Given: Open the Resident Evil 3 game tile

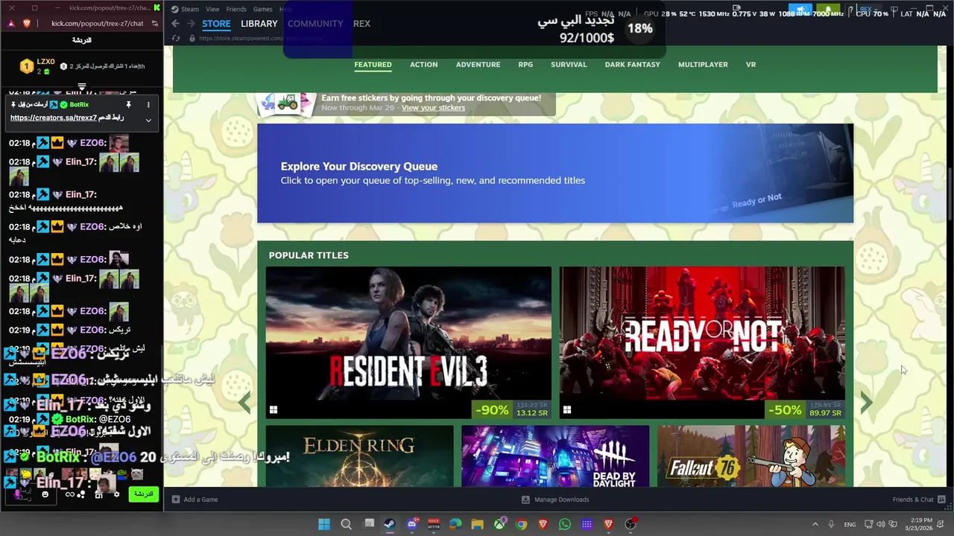Looking at the screenshot, I should point(408,343).
